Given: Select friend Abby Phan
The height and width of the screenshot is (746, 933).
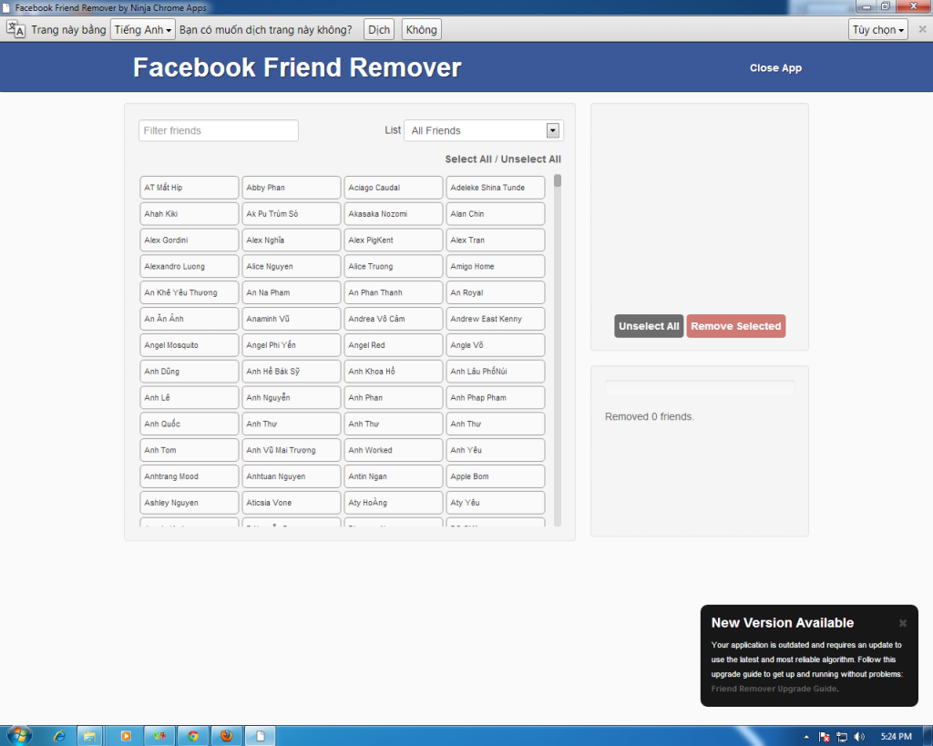Looking at the screenshot, I should tap(292, 188).
